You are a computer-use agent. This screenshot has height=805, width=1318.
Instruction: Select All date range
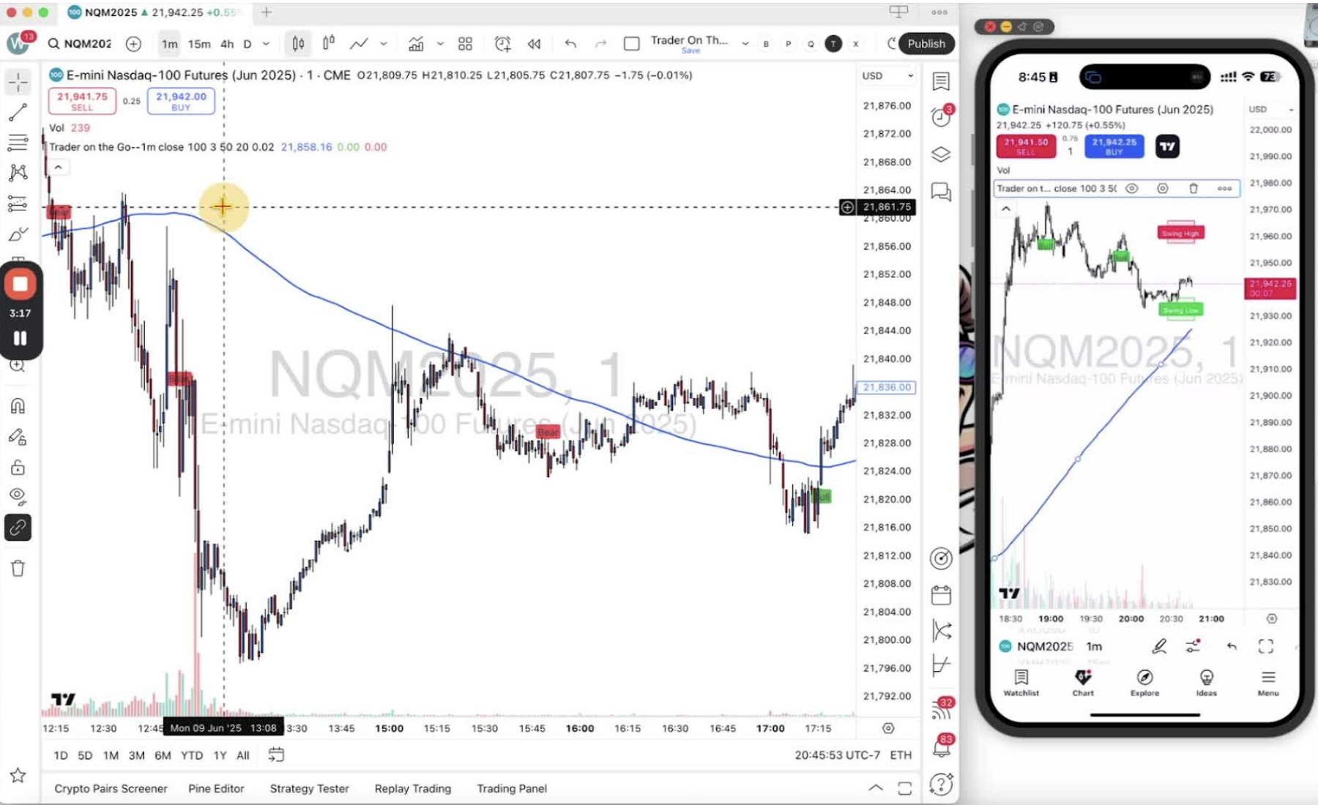point(243,755)
